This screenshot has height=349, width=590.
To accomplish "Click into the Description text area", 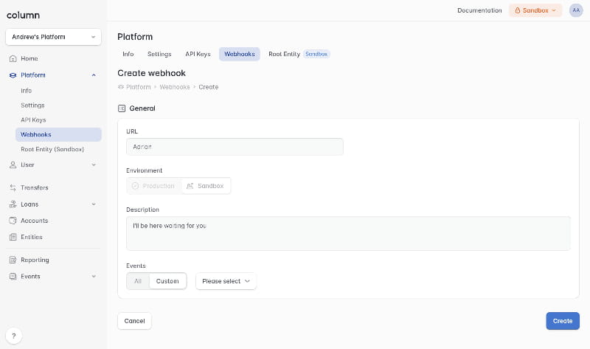I will (x=348, y=233).
